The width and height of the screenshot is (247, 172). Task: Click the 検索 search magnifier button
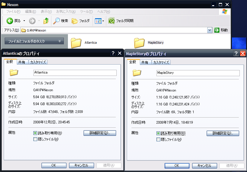(60, 21)
